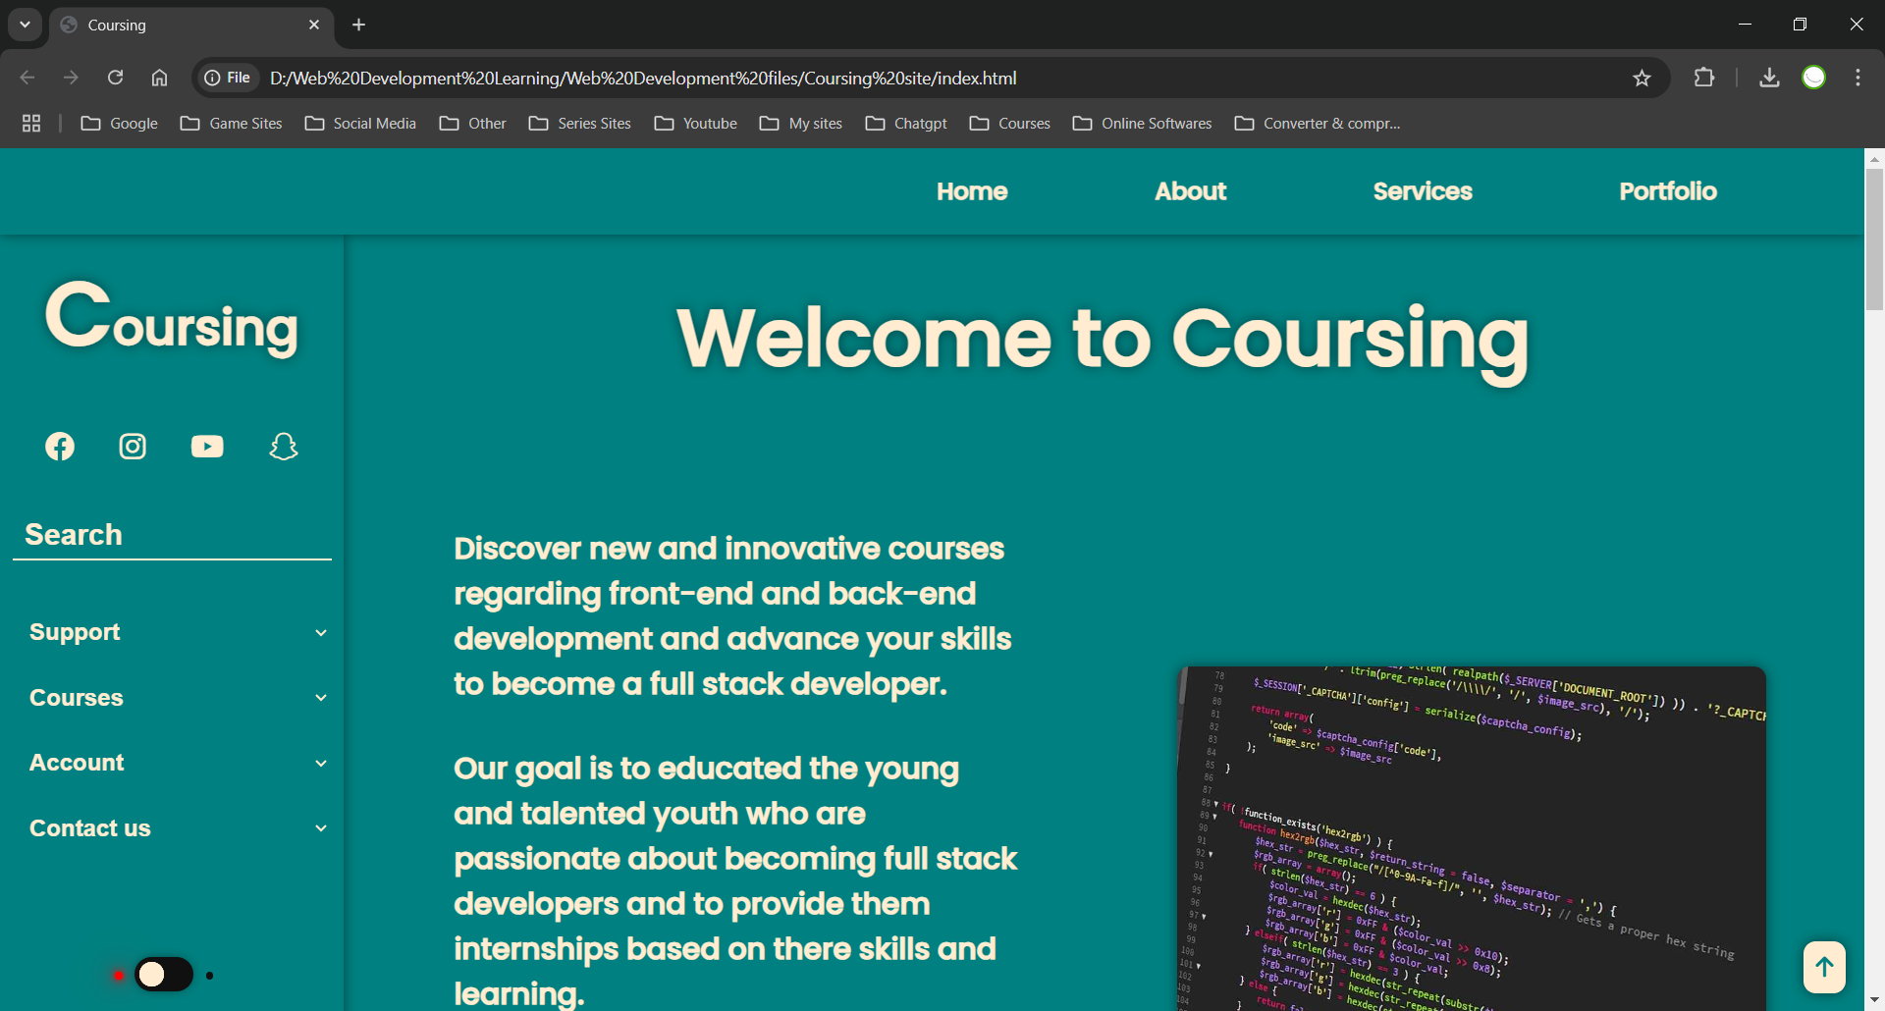The height and width of the screenshot is (1011, 1885).
Task: Close the Coursing tab
Action: tap(314, 25)
